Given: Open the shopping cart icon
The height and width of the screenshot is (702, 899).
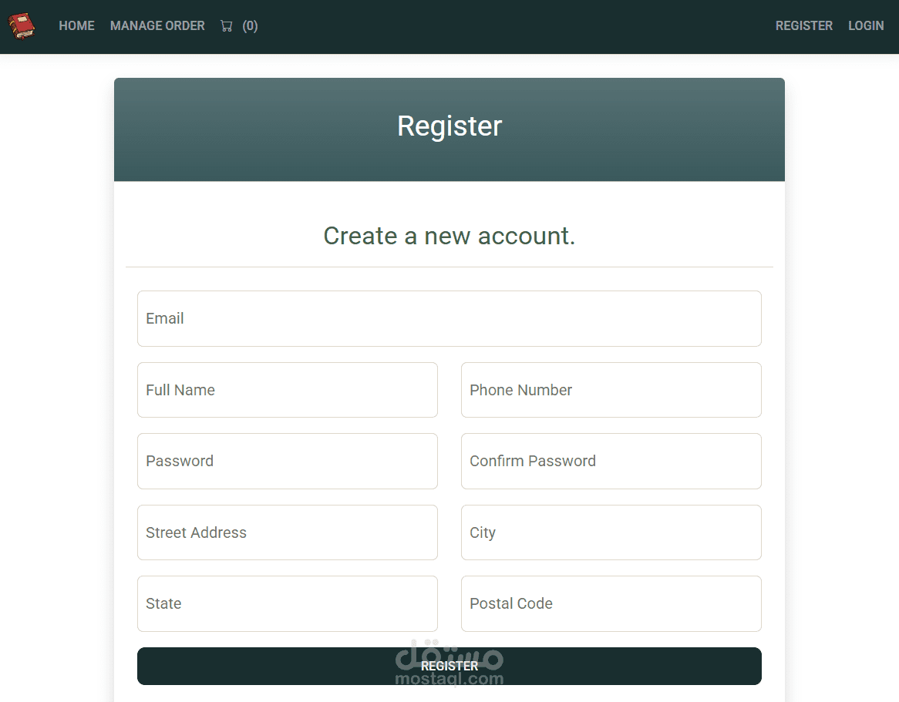Looking at the screenshot, I should (226, 26).
